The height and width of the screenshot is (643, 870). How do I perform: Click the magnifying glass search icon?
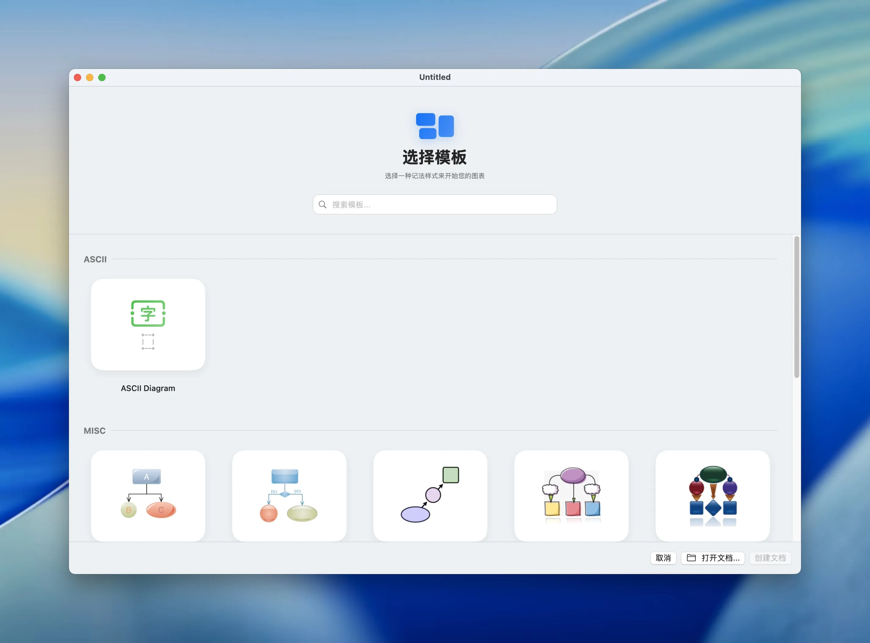click(322, 204)
